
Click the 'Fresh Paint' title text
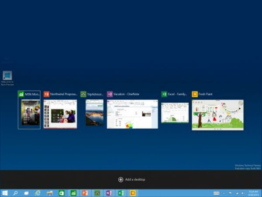pyautogui.click(x=206, y=94)
